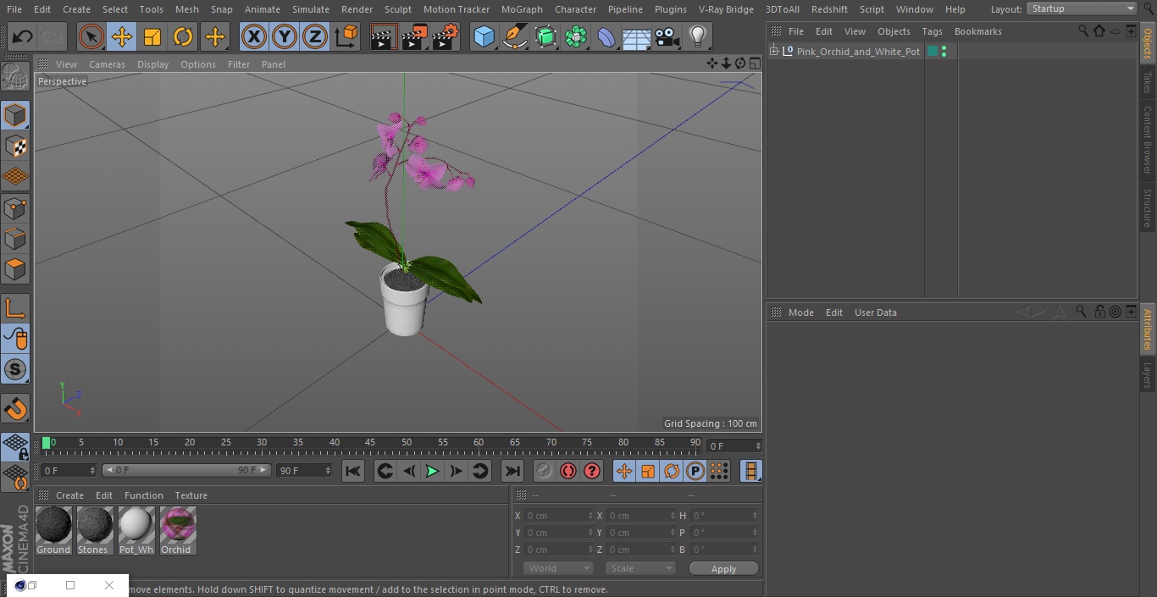Click the object's layer color swatch
This screenshot has width=1157, height=597.
click(x=933, y=52)
